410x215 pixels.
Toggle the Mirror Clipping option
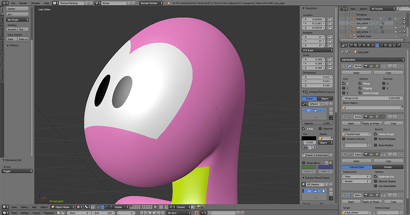coord(360,88)
